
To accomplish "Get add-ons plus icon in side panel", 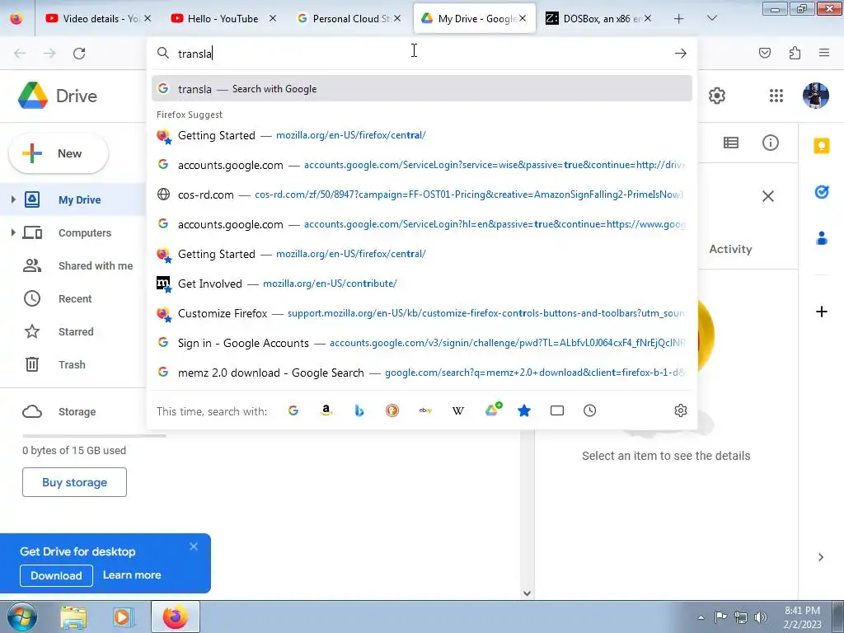I will click(822, 312).
